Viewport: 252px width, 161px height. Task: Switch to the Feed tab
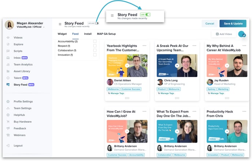click(75, 34)
